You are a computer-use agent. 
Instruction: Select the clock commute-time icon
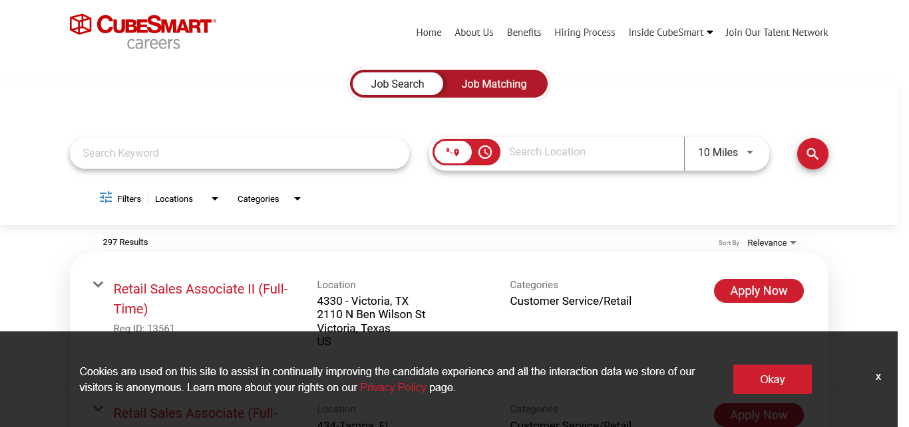[485, 152]
